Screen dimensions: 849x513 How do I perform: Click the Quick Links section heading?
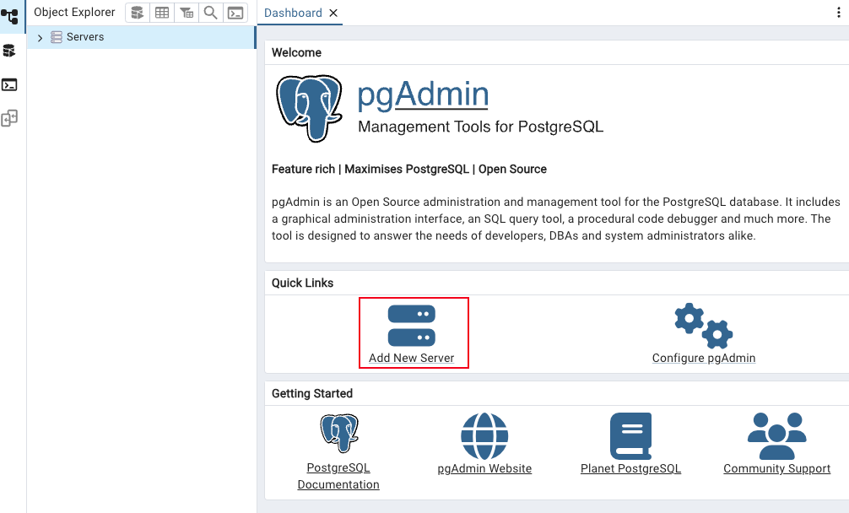point(303,283)
